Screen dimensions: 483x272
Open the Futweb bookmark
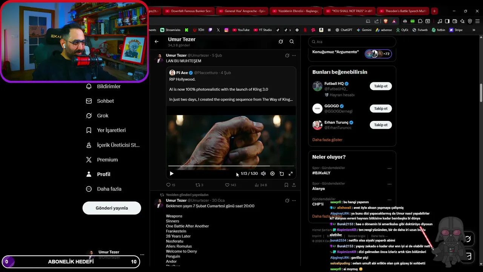tap(420, 30)
